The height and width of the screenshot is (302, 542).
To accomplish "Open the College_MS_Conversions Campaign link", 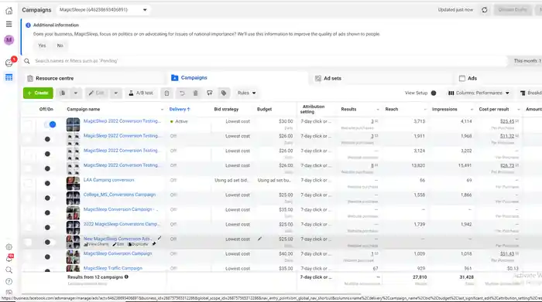I will [119, 195].
